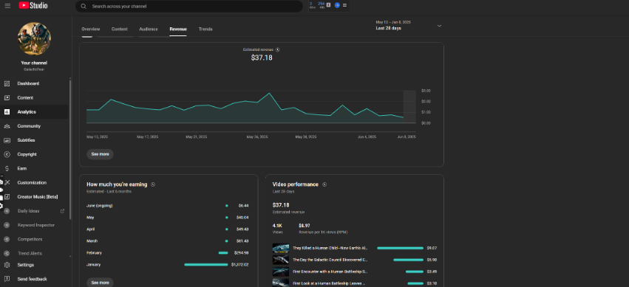
Task: Click the Settings gear icon in sidebar
Action: (x=7, y=265)
